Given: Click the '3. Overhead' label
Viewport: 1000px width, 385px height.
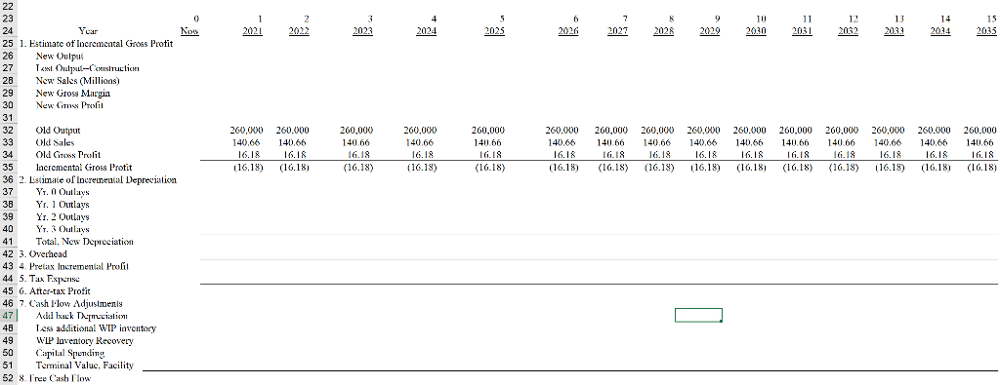Looking at the screenshot, I should tap(43, 254).
